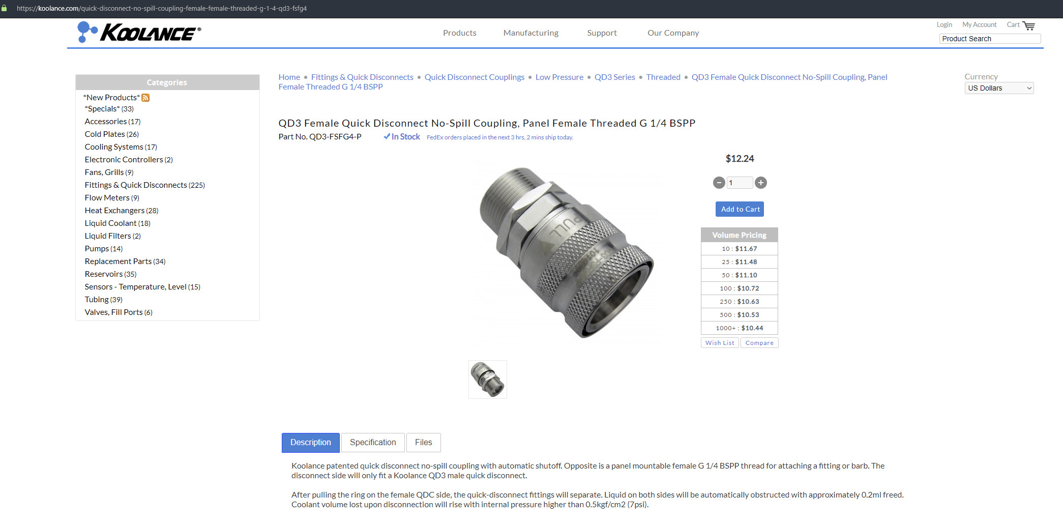Increase quantity with the plus button

761,183
